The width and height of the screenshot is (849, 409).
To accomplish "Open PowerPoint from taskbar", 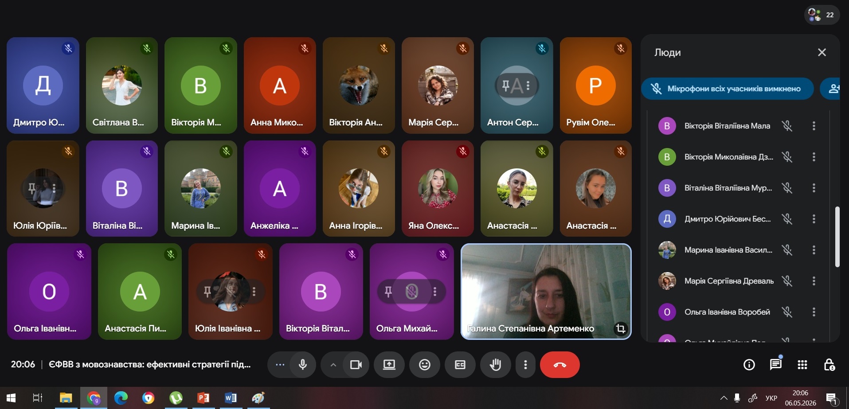I will [203, 398].
